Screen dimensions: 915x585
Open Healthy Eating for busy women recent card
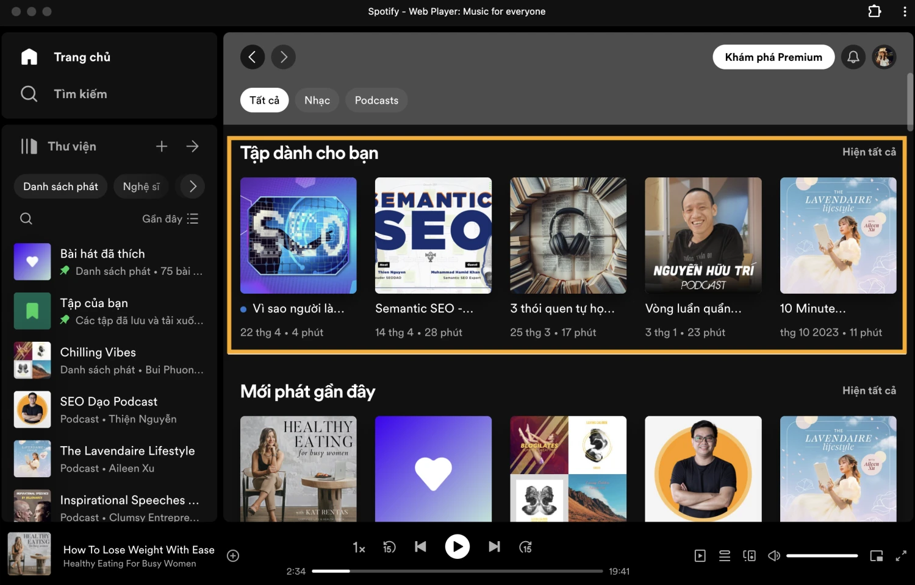click(x=298, y=469)
